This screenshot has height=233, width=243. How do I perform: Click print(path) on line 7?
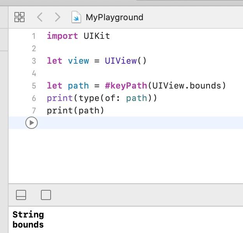(75, 111)
